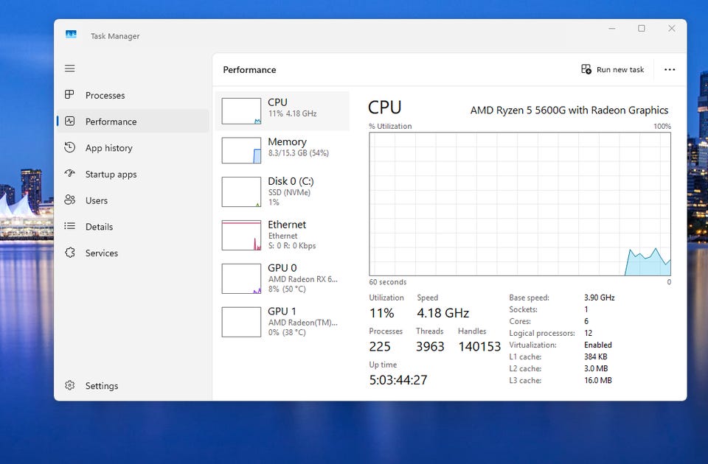This screenshot has width=708, height=464.
Task: Click the Virtualization Enabled value
Action: pos(598,345)
